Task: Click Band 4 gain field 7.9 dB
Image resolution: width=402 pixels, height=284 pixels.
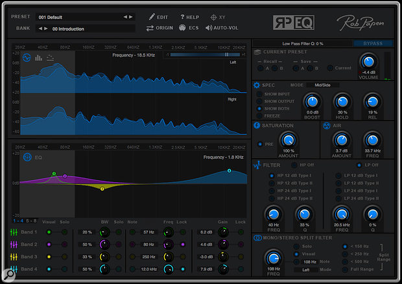Action: click(206, 269)
